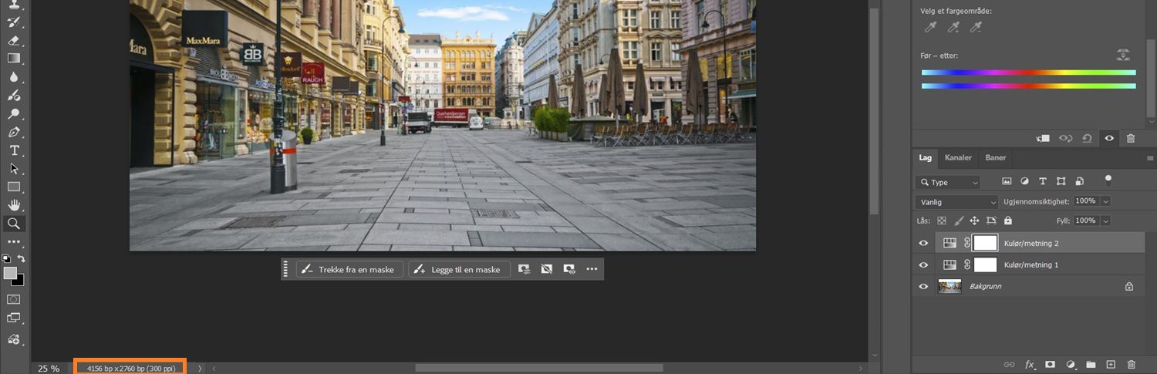Select the Kulør/metning 1 layer mask thumbnail
The height and width of the screenshot is (374, 1157).
[x=986, y=264]
